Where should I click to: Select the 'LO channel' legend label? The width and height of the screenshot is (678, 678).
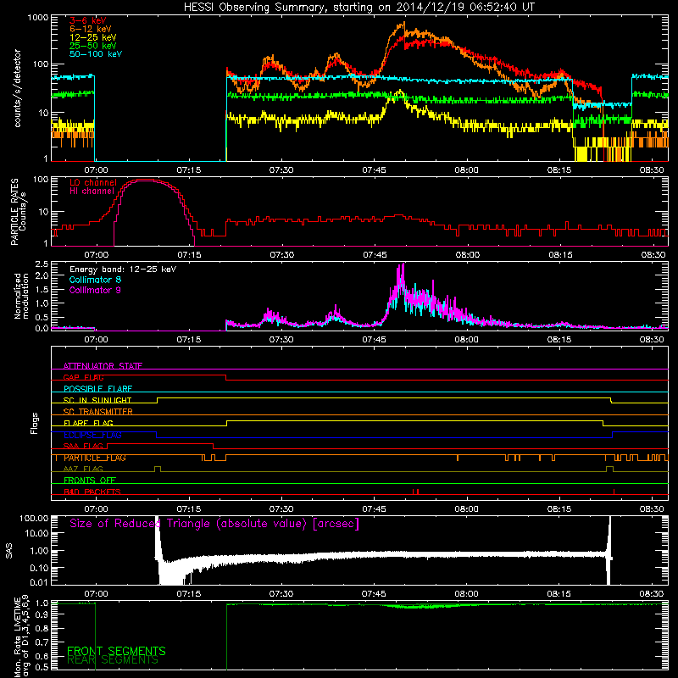point(93,182)
